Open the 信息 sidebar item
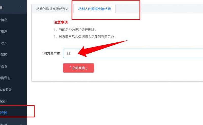 (4, 20)
